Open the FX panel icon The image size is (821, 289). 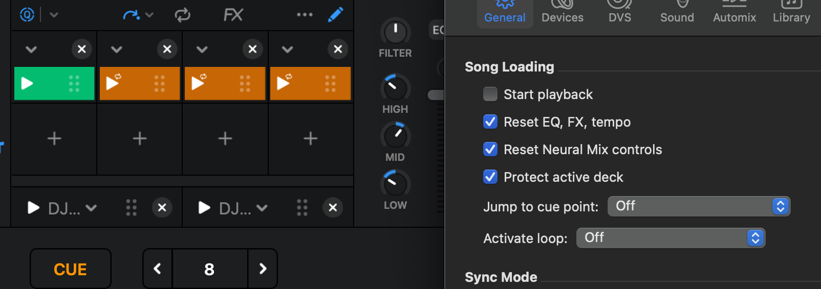(233, 15)
